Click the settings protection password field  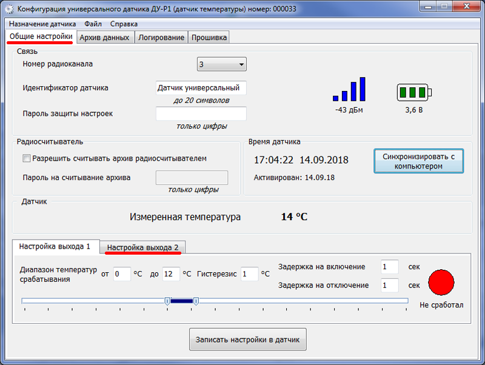[x=201, y=113]
